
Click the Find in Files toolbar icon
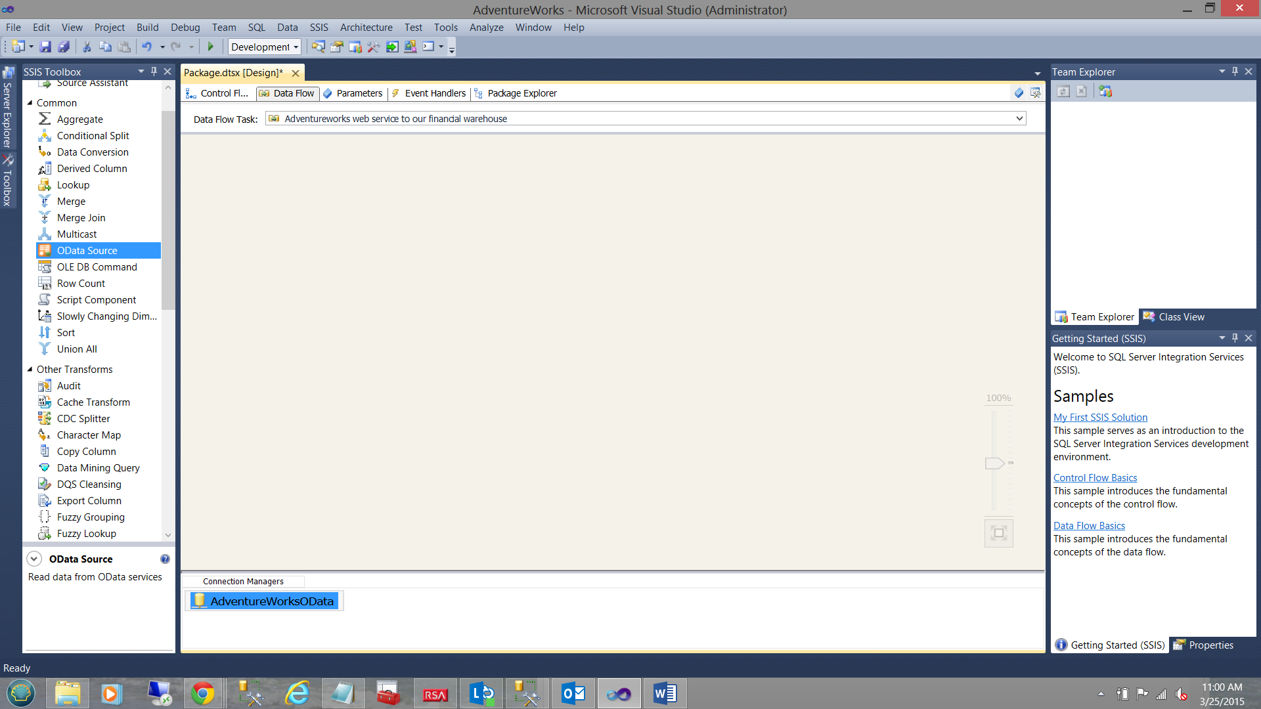[x=318, y=47]
